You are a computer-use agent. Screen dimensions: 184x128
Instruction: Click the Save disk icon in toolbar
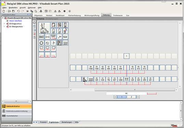click(13, 11)
